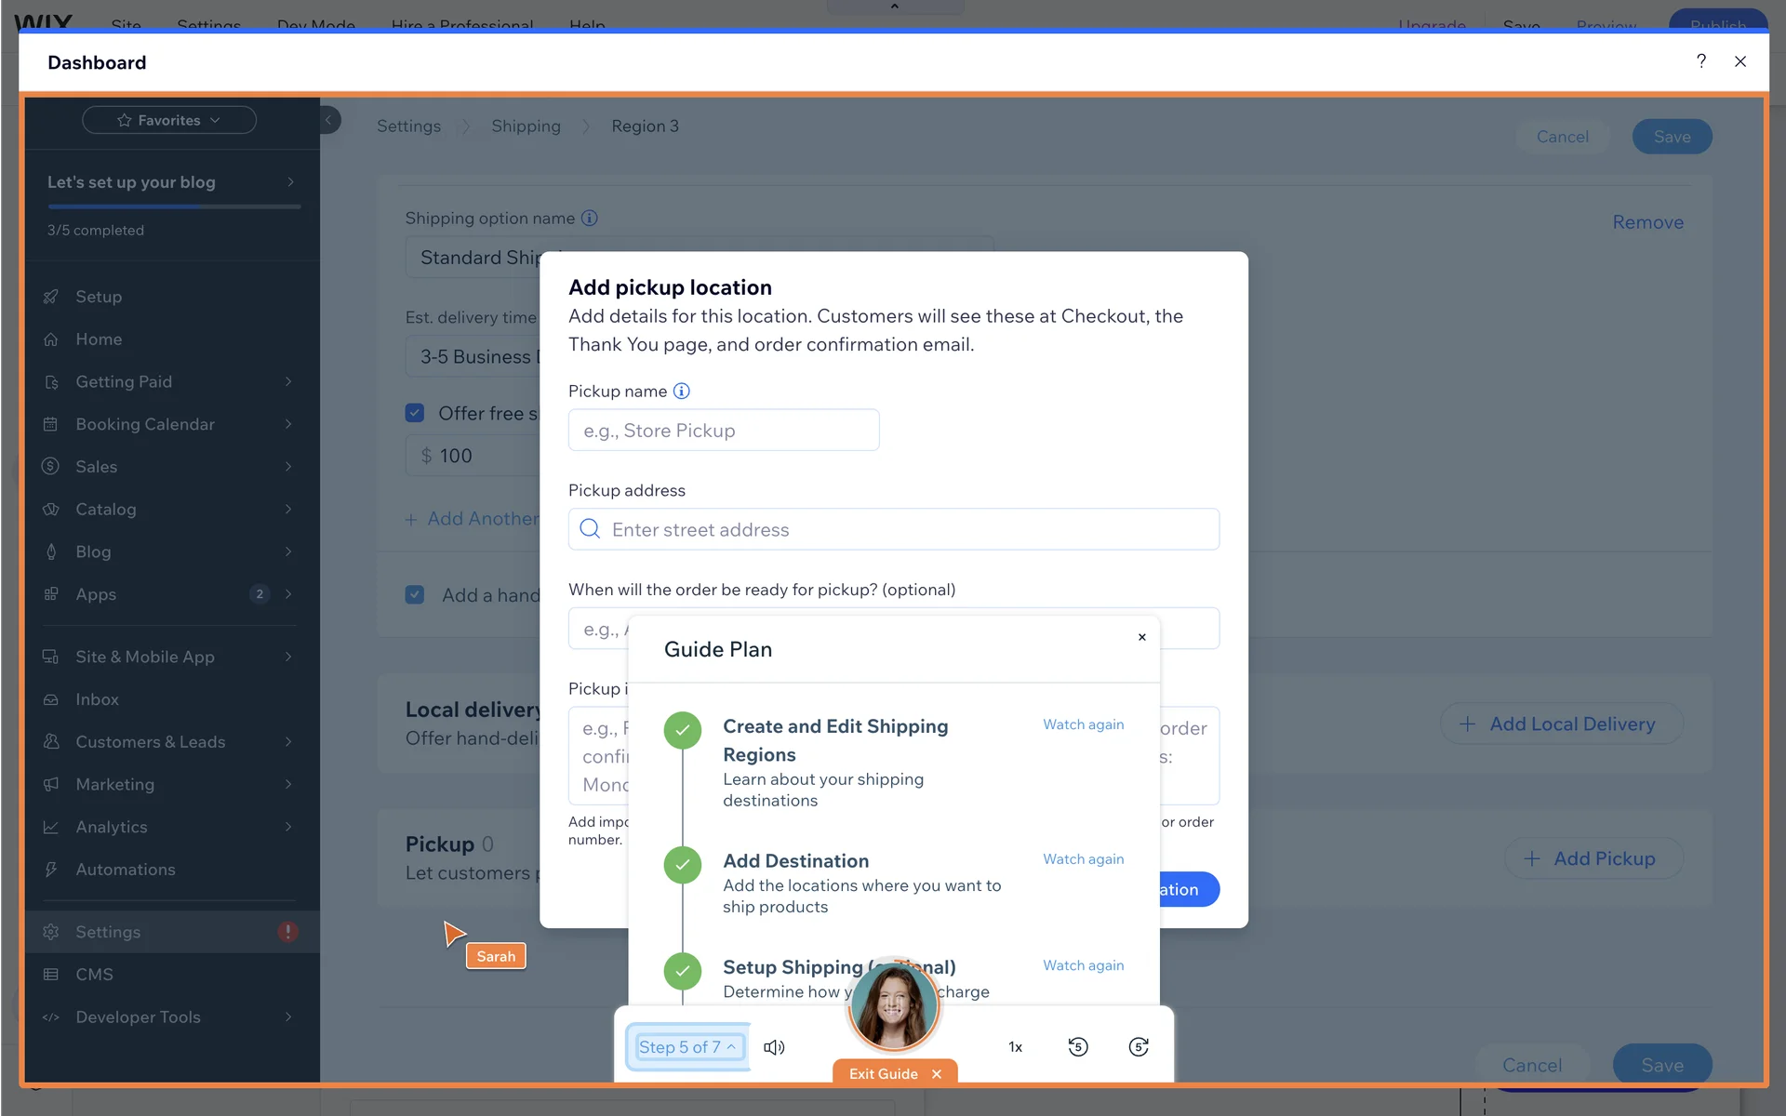Click the Add Pickup button
Screen dimensions: 1786x1116
point(1593,858)
